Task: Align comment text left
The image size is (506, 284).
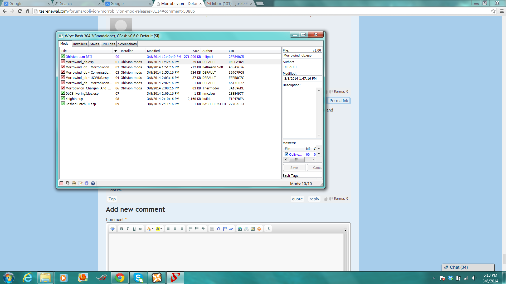Action: coord(169,229)
